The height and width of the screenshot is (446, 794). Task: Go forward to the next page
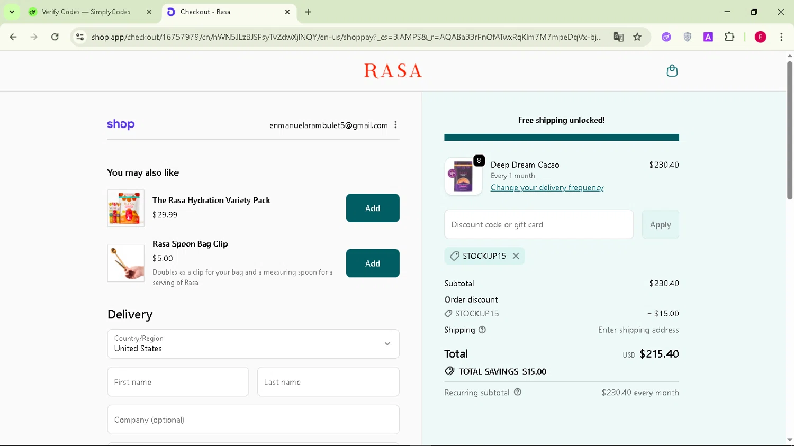click(34, 37)
